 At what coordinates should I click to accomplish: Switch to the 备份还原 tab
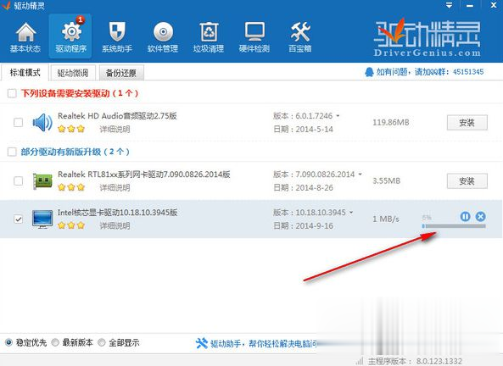121,73
